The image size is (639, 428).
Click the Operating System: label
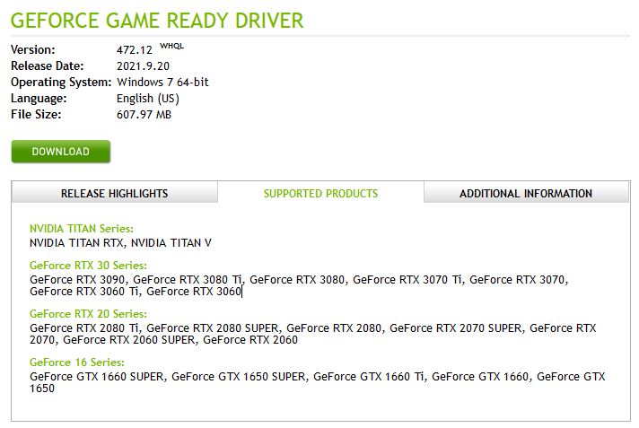[x=61, y=83]
